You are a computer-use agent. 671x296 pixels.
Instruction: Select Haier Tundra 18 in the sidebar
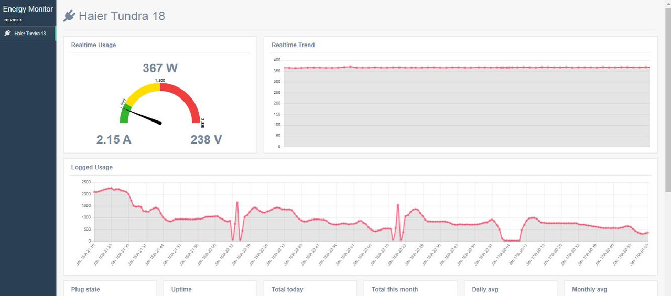pyautogui.click(x=28, y=34)
